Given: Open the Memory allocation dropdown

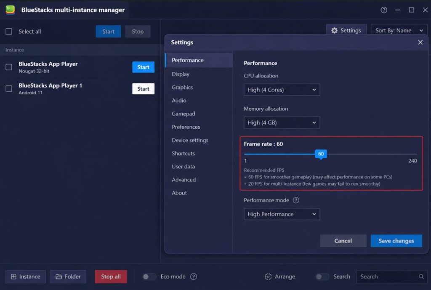Looking at the screenshot, I should pos(282,122).
